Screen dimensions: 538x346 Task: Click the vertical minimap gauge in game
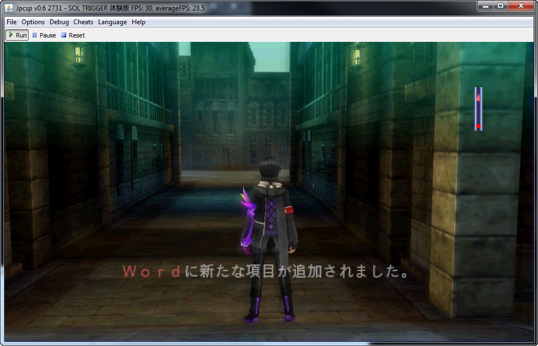(478, 109)
